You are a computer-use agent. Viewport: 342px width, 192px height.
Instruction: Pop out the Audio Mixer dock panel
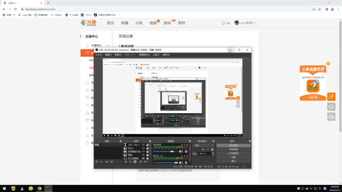190,141
